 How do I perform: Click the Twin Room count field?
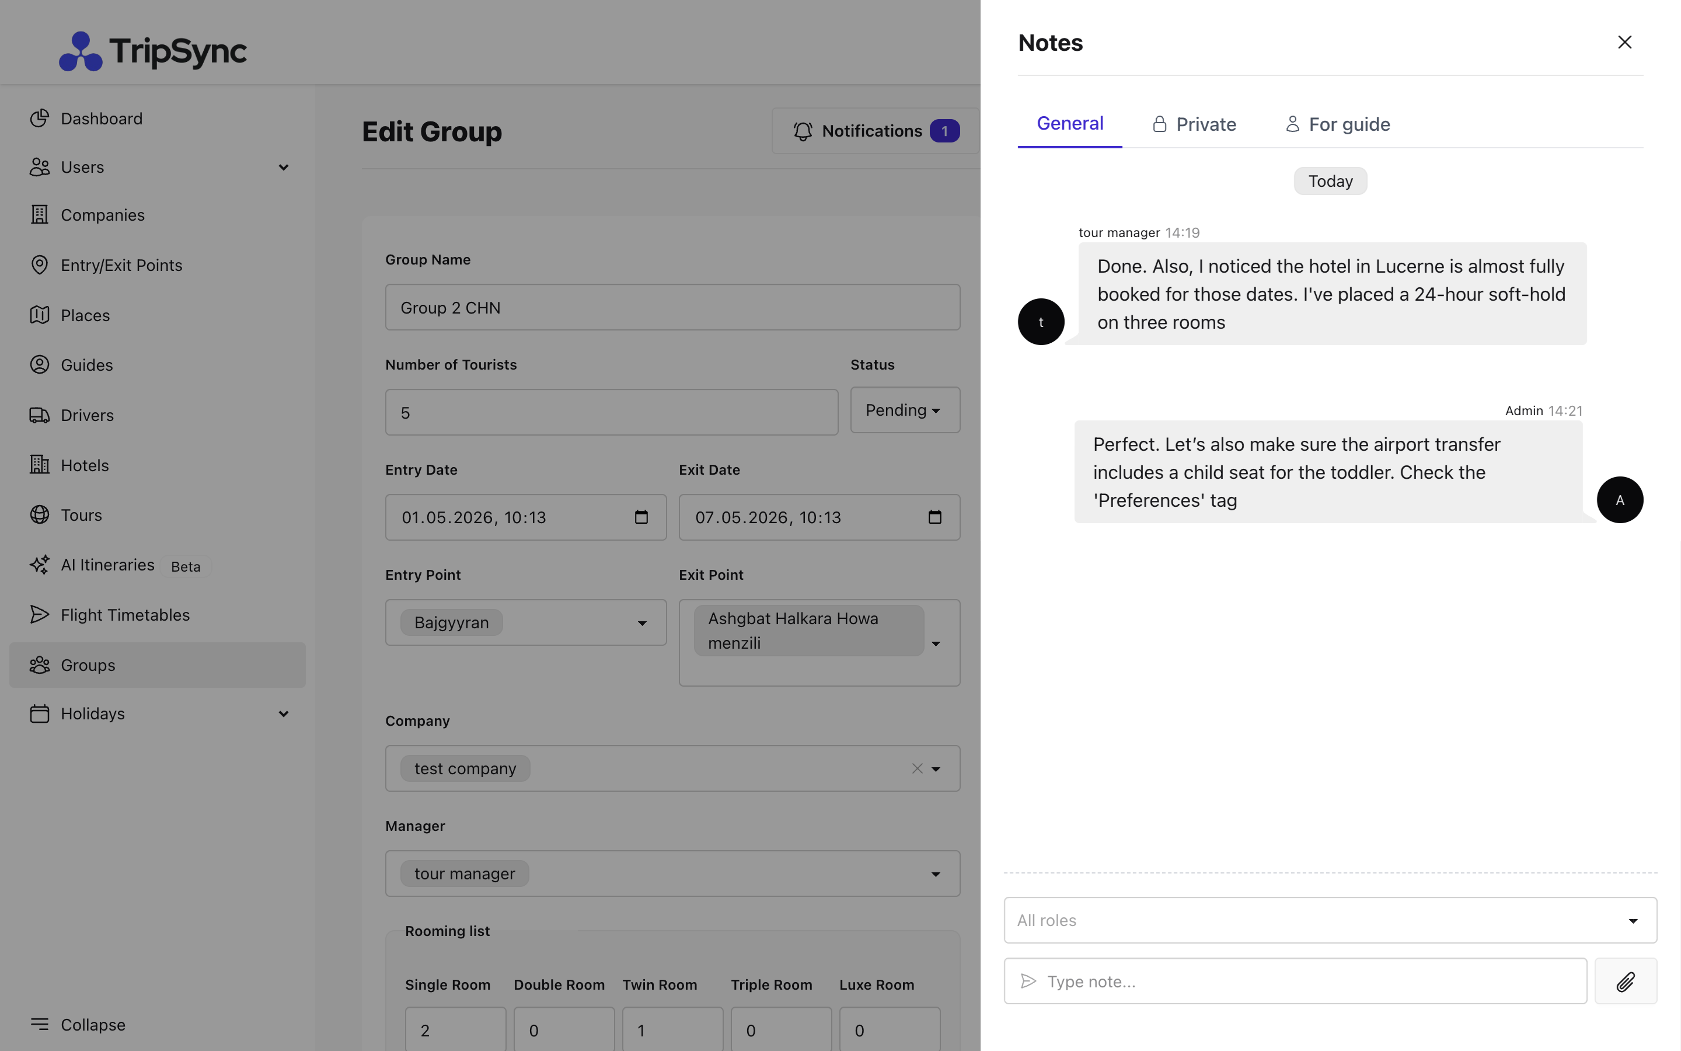click(672, 1029)
